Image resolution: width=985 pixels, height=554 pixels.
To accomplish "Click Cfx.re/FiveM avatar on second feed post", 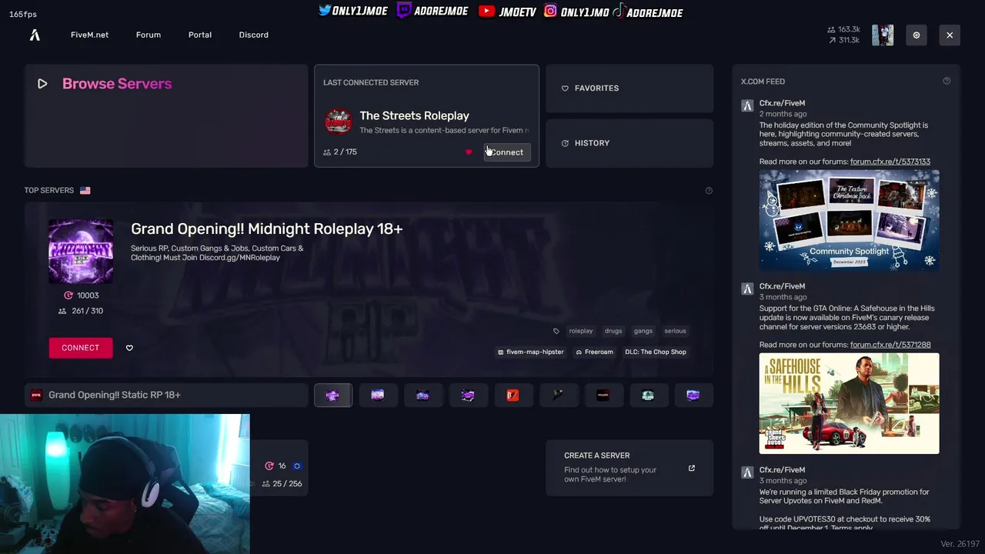I will click(x=747, y=289).
